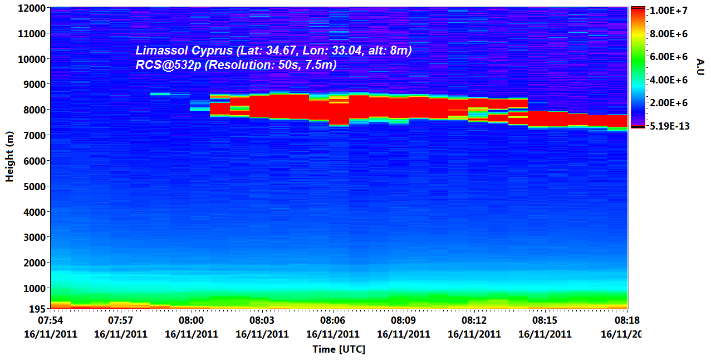Click the A.U units label
This screenshot has height=361, width=711.
(700, 67)
